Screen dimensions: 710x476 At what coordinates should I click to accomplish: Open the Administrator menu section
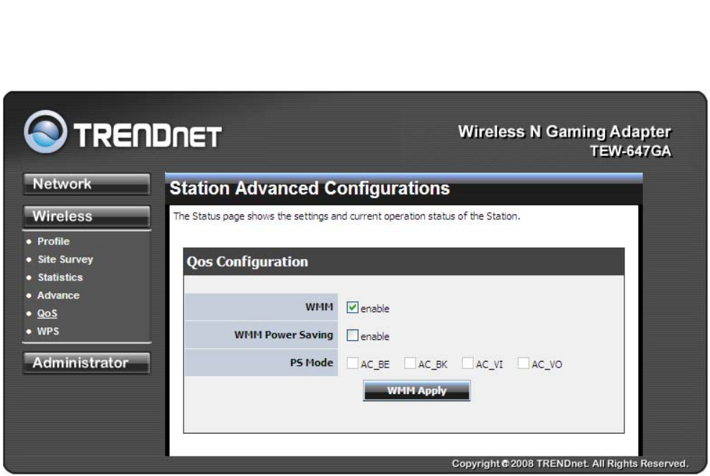pyautogui.click(x=86, y=362)
